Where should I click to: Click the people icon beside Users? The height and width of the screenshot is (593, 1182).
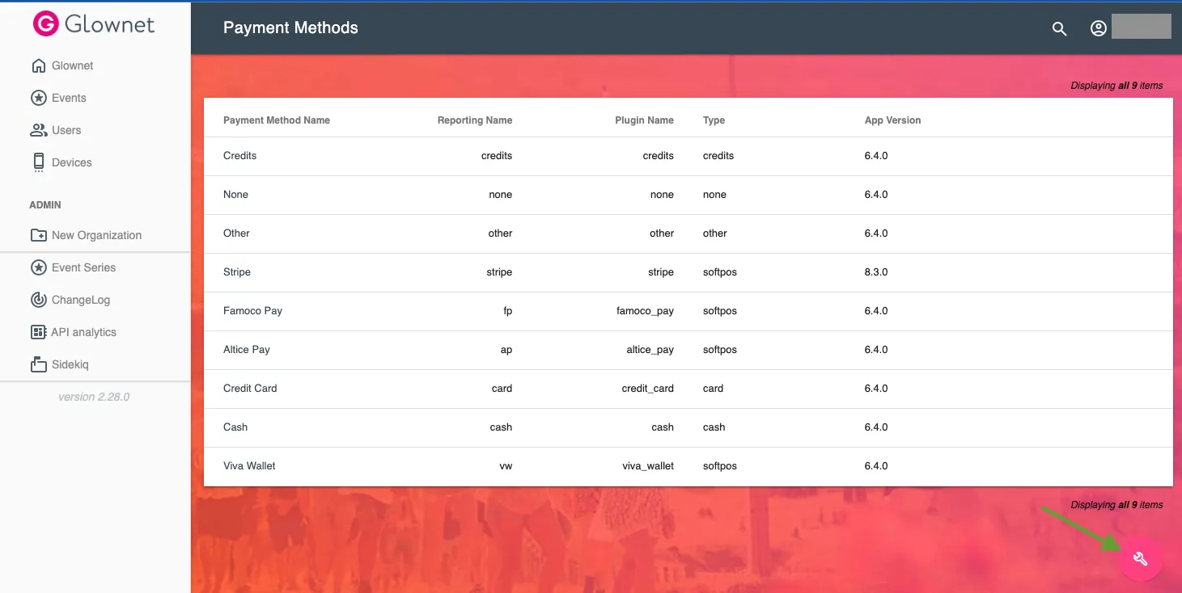click(x=38, y=130)
